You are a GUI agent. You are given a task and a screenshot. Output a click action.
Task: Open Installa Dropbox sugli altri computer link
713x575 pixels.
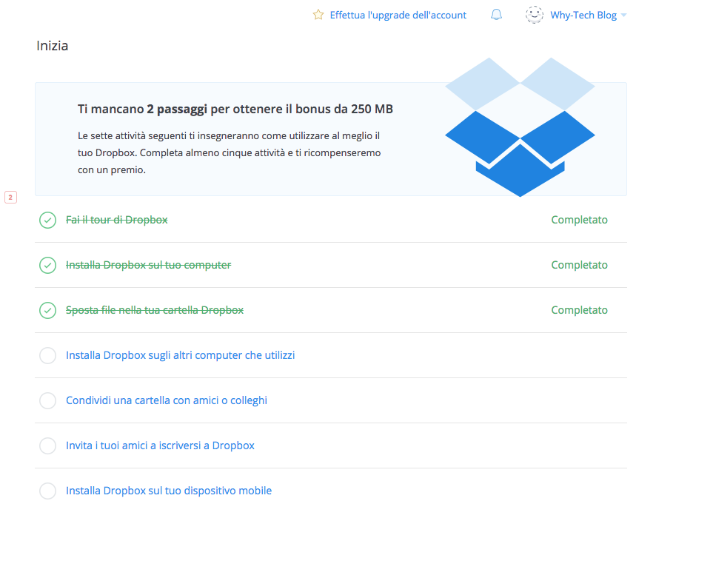click(x=180, y=355)
